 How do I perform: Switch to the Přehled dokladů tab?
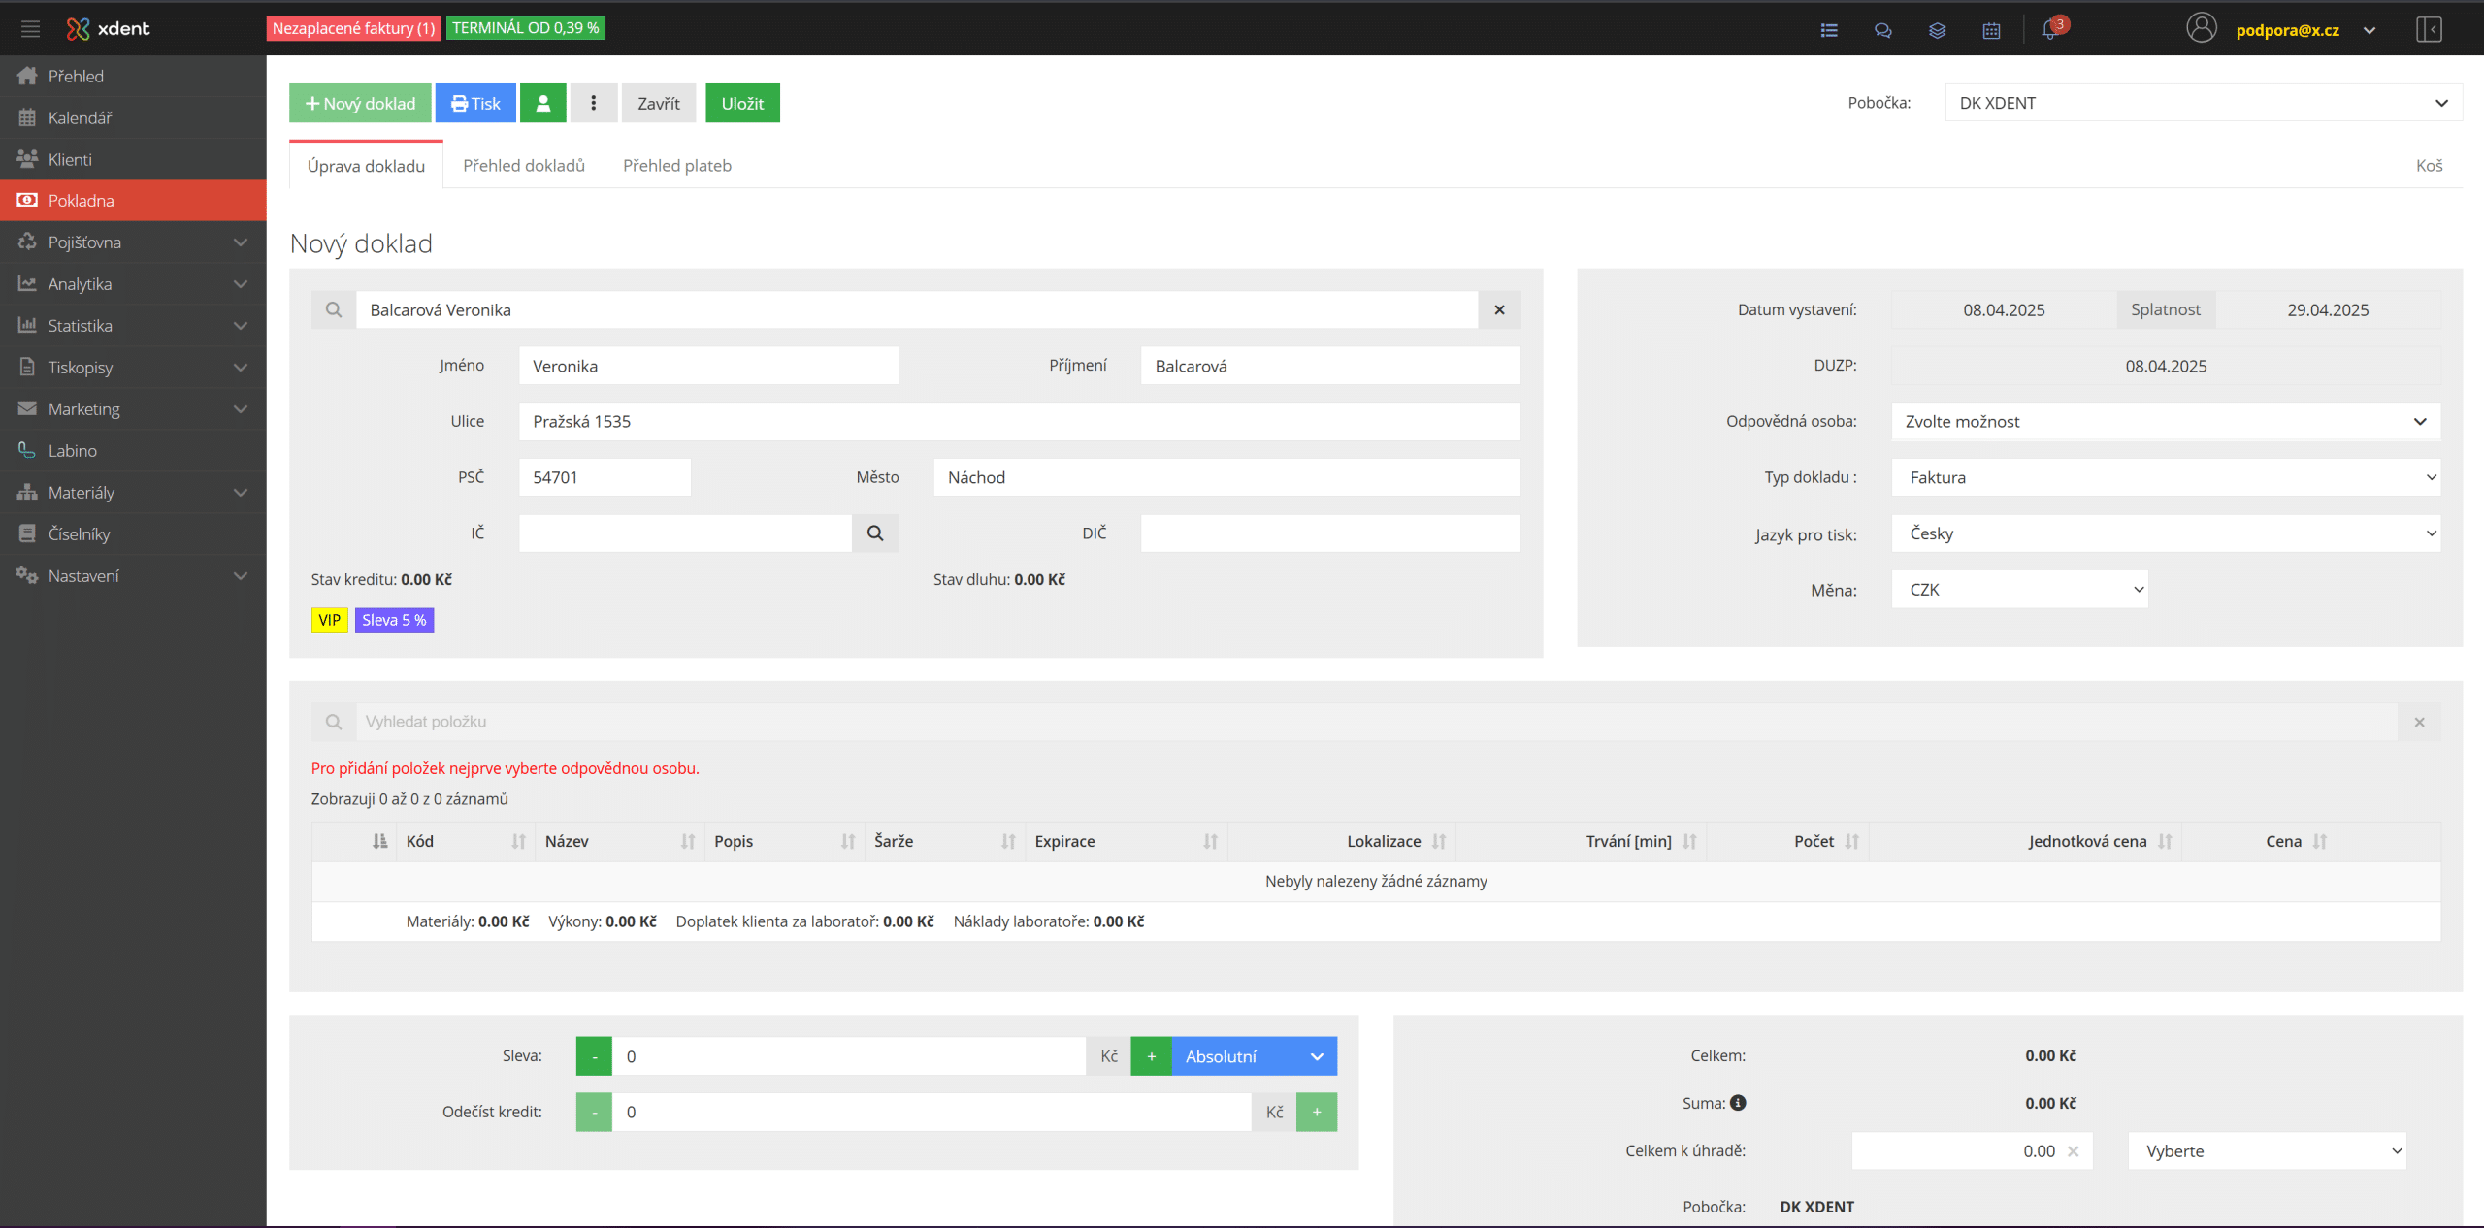tap(524, 165)
